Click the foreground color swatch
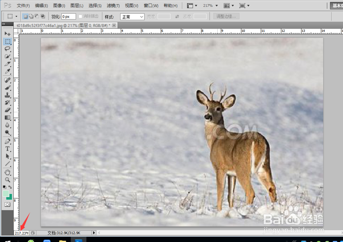The height and width of the screenshot is (242, 343). click(x=6, y=193)
